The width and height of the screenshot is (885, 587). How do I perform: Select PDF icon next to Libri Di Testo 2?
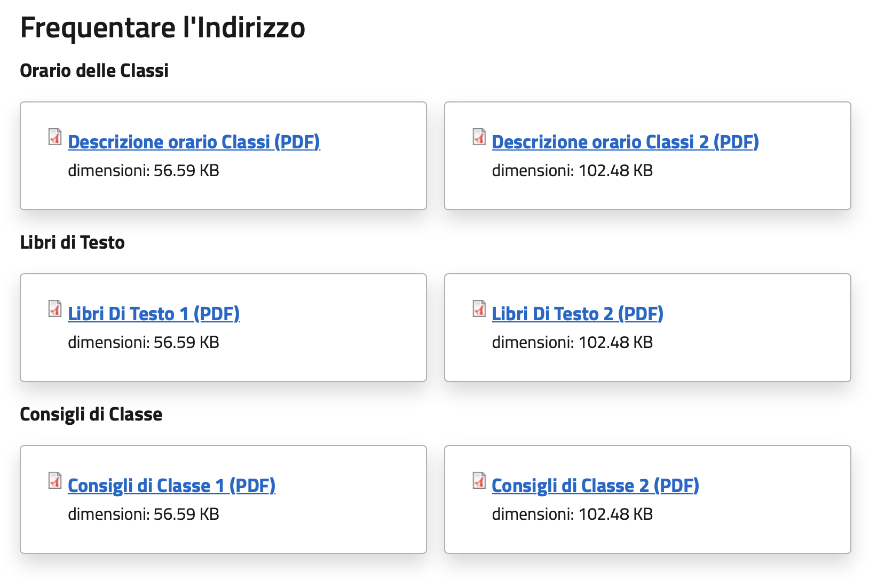(479, 309)
